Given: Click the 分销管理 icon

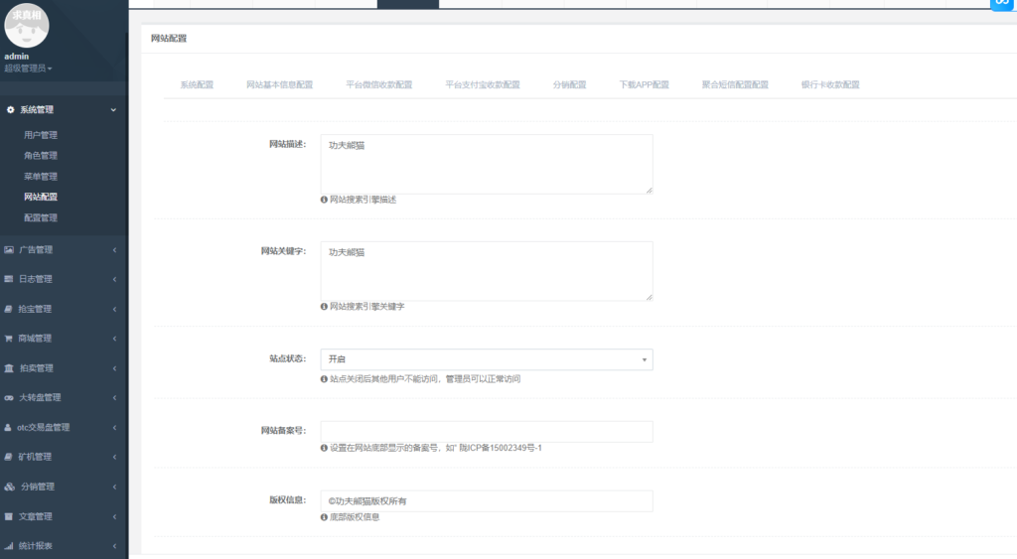Looking at the screenshot, I should coord(9,487).
